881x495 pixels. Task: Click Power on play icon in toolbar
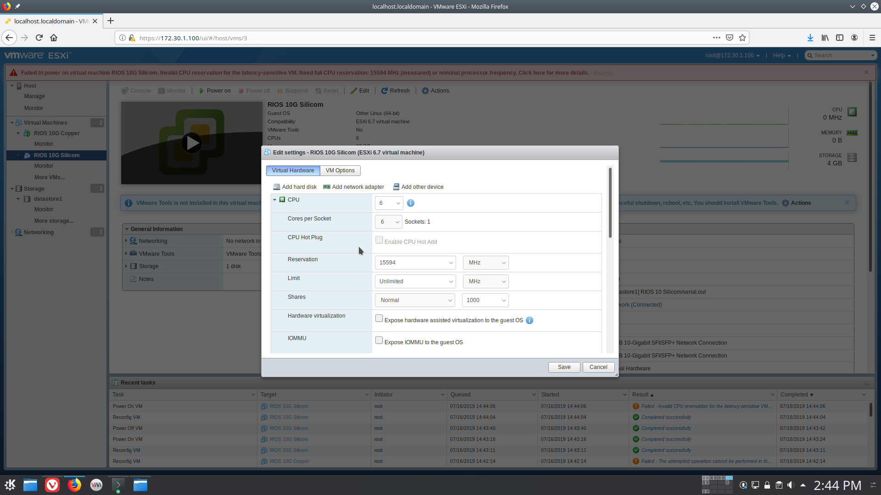[x=201, y=91]
